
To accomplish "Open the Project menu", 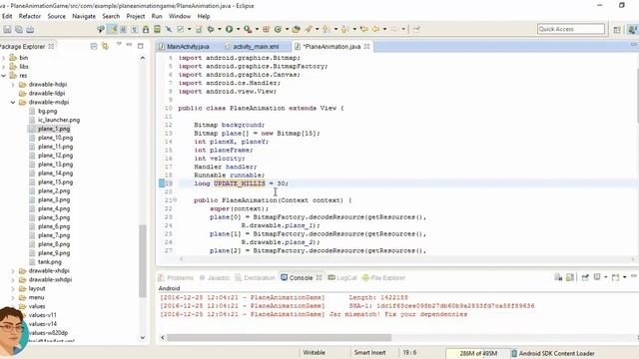I will pyautogui.click(x=136, y=16).
